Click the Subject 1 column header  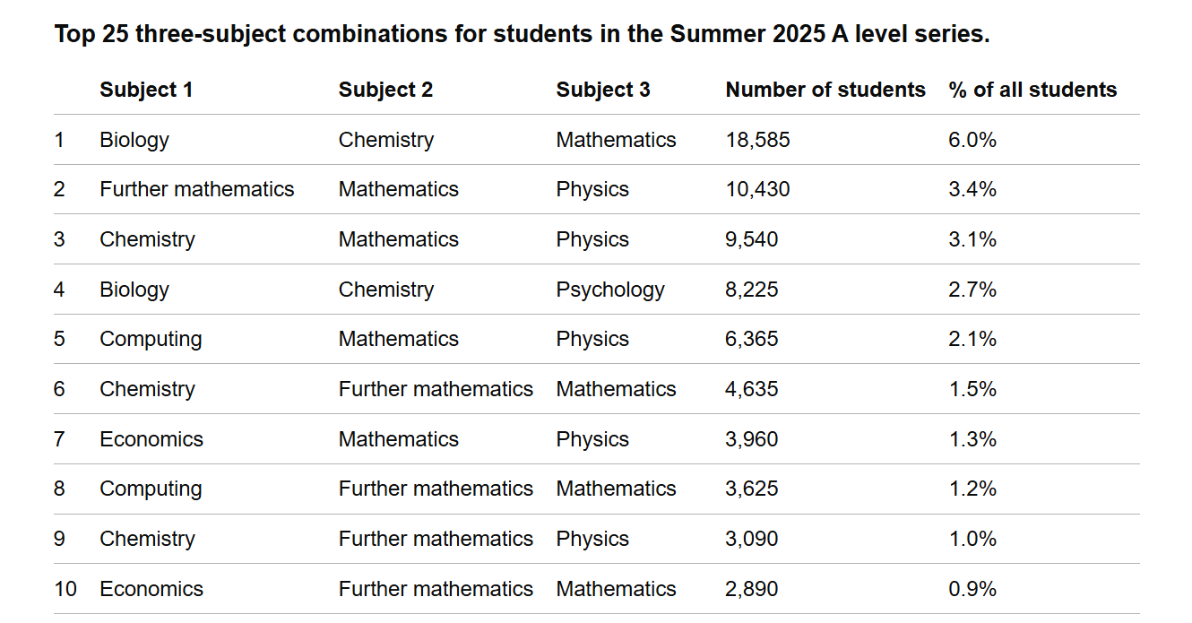(146, 90)
